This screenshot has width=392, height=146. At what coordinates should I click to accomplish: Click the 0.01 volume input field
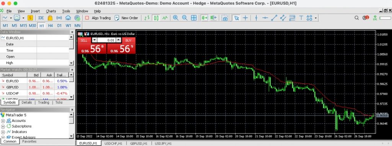(x=106, y=40)
